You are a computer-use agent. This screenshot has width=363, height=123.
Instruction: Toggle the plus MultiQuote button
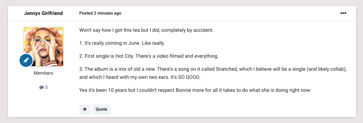pos(85,109)
